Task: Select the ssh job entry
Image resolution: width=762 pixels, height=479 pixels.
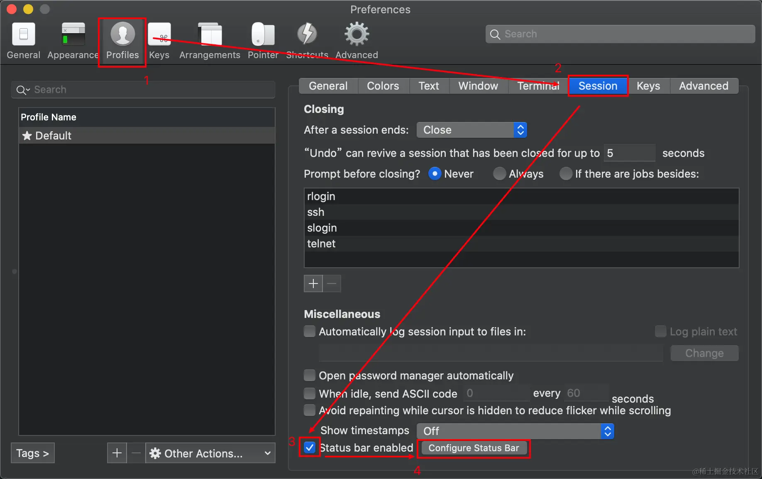Action: (x=521, y=212)
